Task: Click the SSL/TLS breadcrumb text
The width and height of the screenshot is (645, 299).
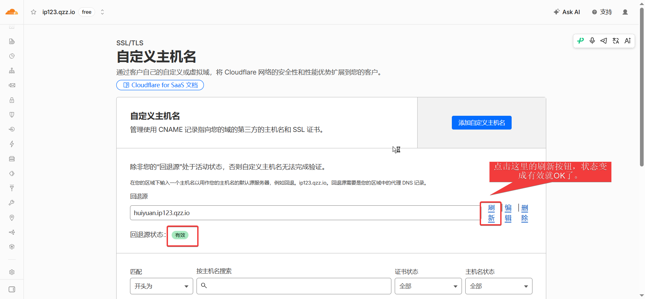Action: click(130, 43)
